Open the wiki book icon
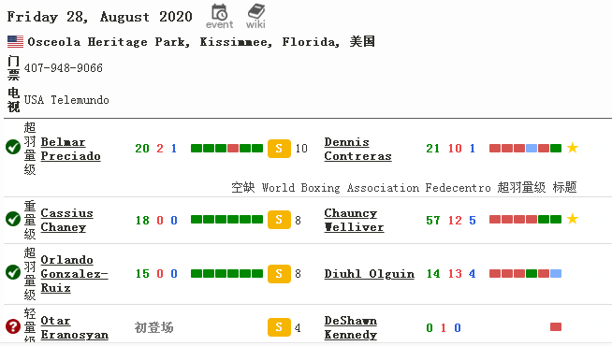 (x=255, y=16)
